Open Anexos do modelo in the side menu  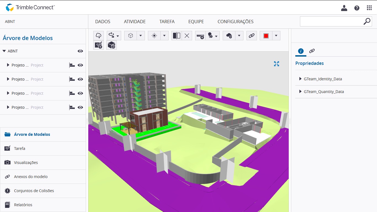(x=43, y=177)
